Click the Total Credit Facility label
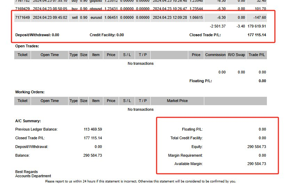 [x=186, y=138]
